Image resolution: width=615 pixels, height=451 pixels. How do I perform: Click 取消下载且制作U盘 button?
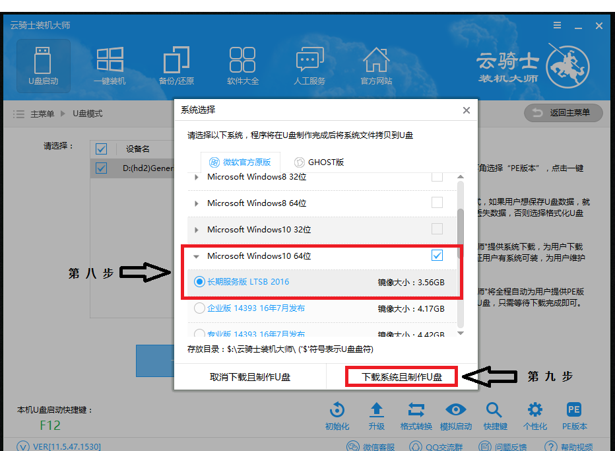click(250, 377)
